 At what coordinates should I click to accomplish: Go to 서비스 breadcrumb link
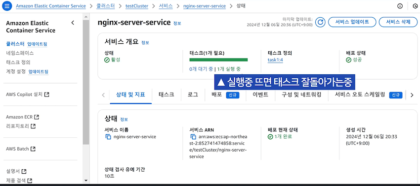tap(166, 6)
